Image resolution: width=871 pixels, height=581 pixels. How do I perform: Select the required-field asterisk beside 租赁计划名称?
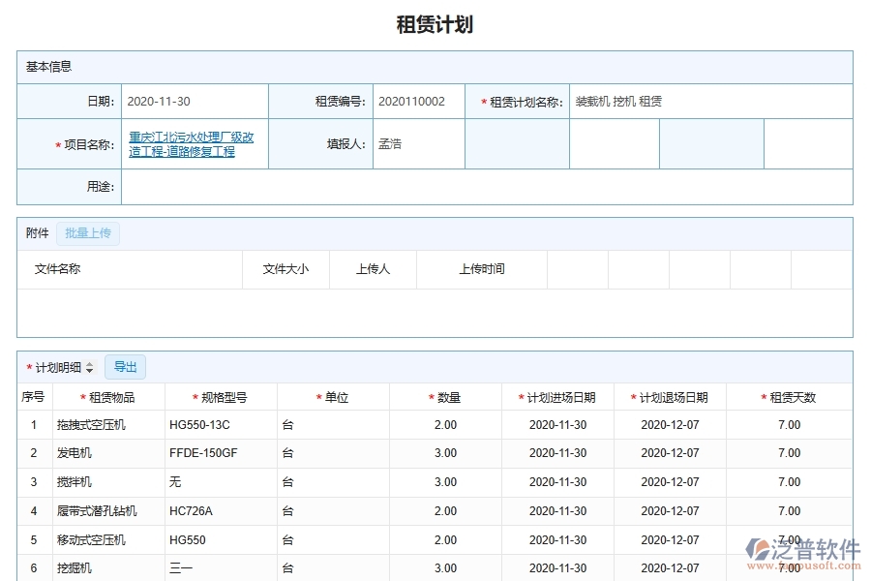point(483,100)
